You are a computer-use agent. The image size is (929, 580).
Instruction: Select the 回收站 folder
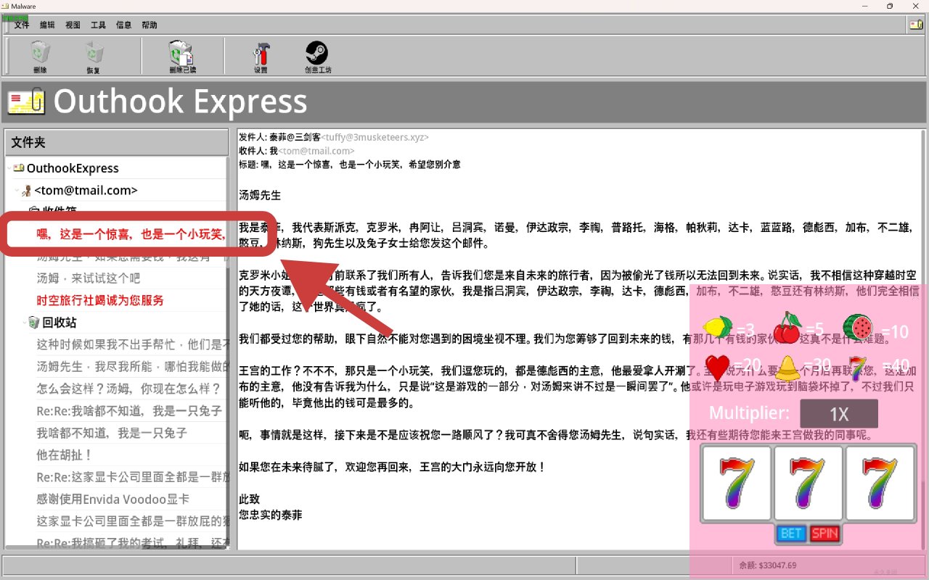[60, 323]
